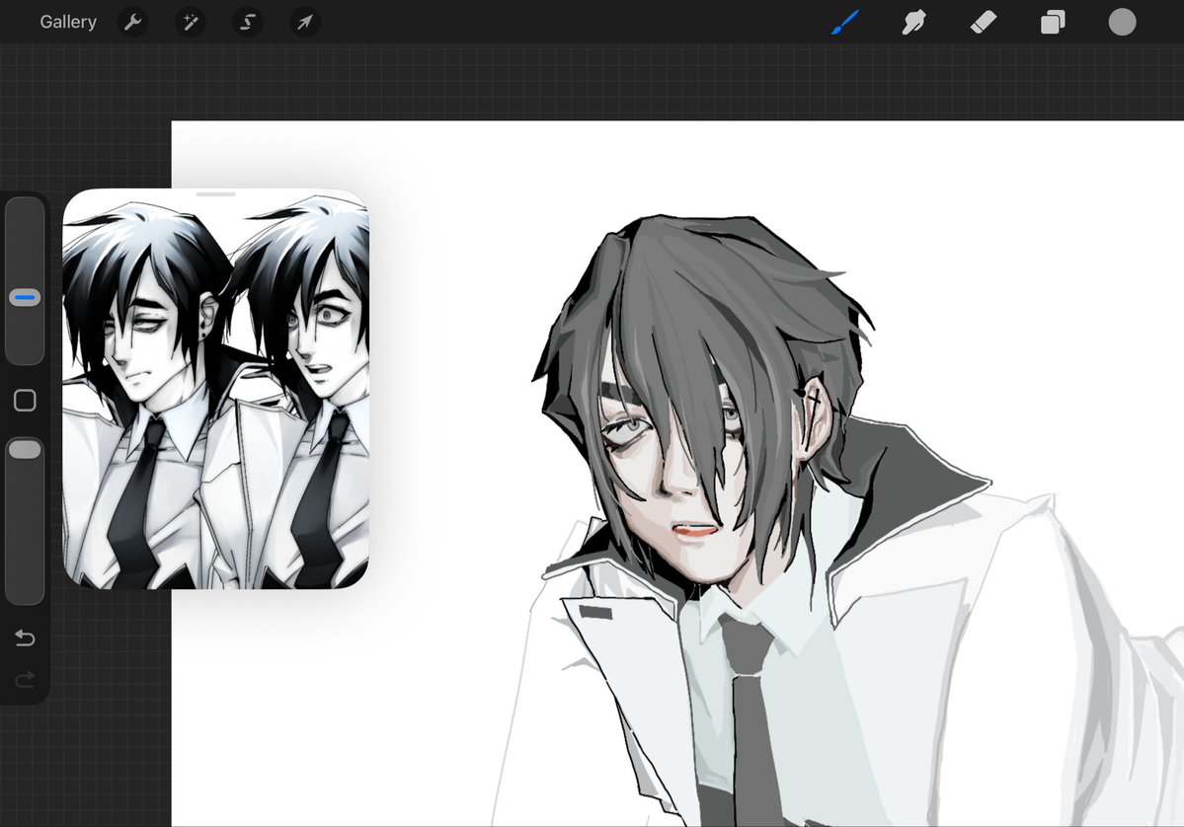Viewport: 1184px width, 827px height.
Task: Open the gray active color swatch
Action: click(x=1122, y=22)
